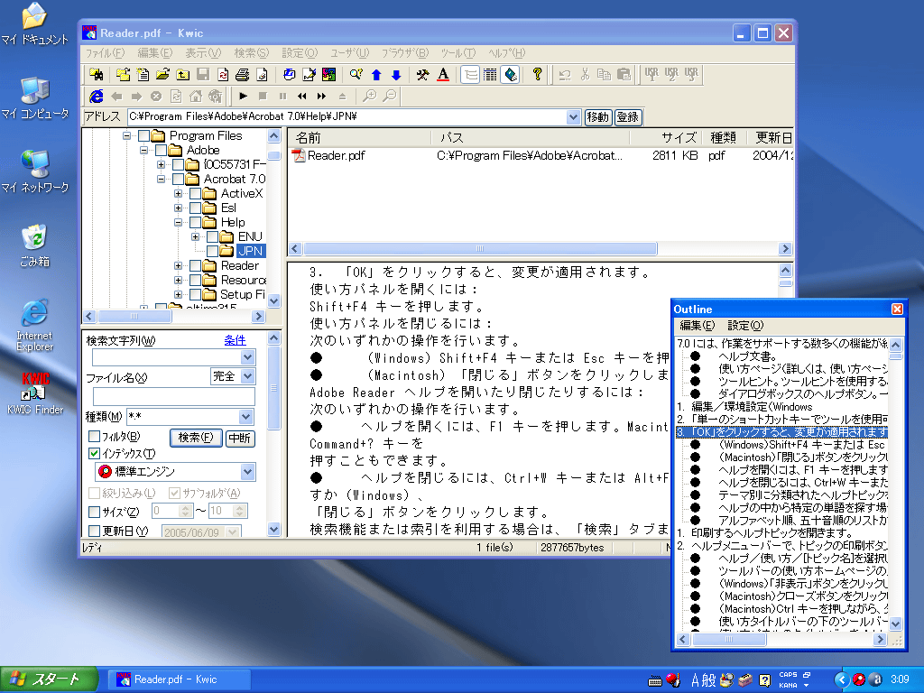Check the Esl folder checkbox

(195, 208)
